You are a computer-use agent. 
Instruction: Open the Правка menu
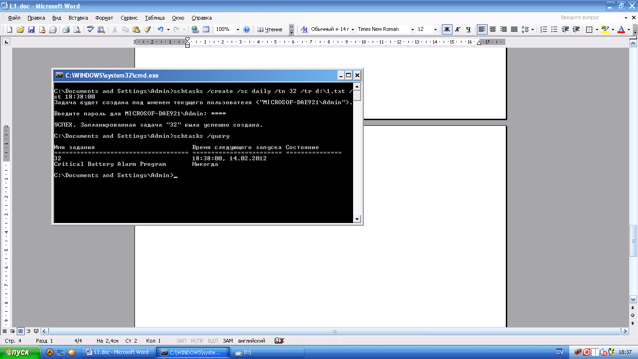point(36,18)
